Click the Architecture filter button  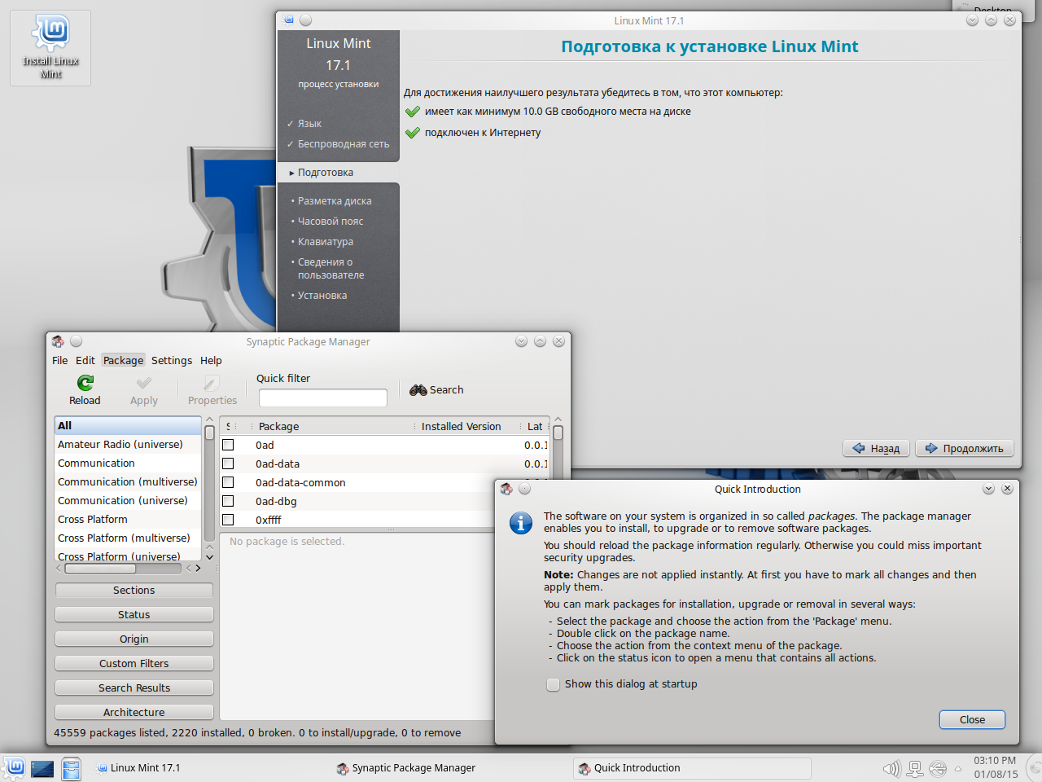coord(134,712)
